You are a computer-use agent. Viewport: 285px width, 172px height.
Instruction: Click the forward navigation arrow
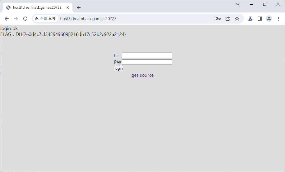(x=16, y=19)
